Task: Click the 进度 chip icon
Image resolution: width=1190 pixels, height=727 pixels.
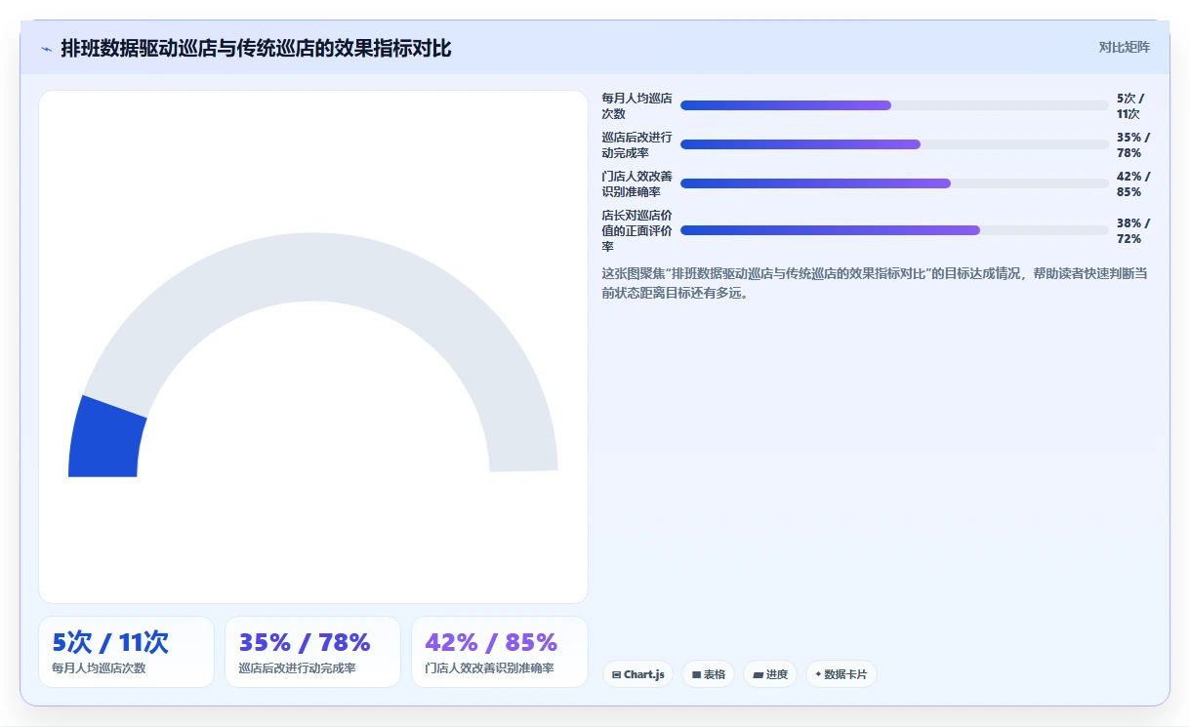Action: point(759,675)
